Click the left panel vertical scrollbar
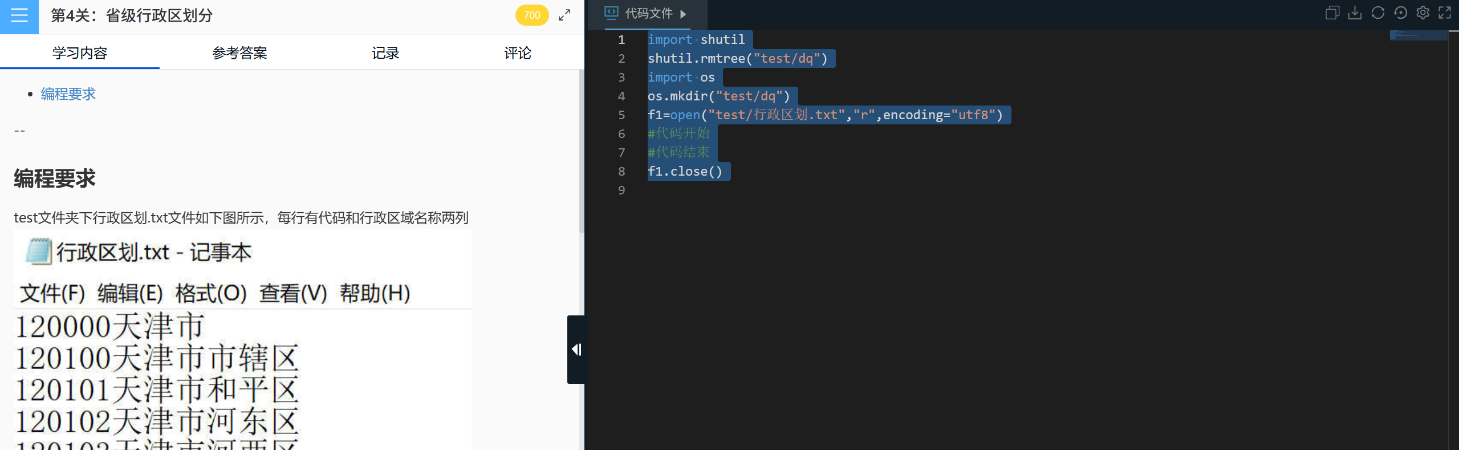This screenshot has width=1459, height=450. 582,151
